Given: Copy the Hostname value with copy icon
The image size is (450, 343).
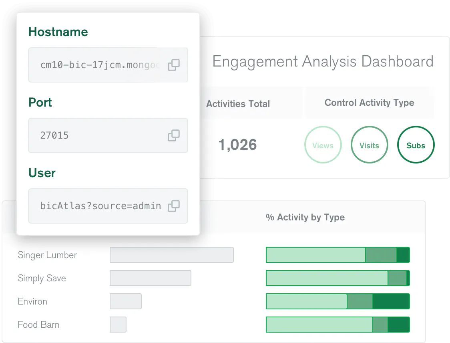Looking at the screenshot, I should click(x=173, y=65).
